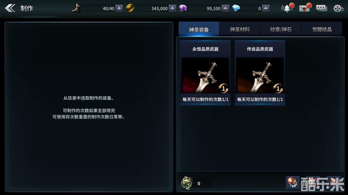348x195 pixels.
Task: Tap the boot stamina icon
Action: 77,8
